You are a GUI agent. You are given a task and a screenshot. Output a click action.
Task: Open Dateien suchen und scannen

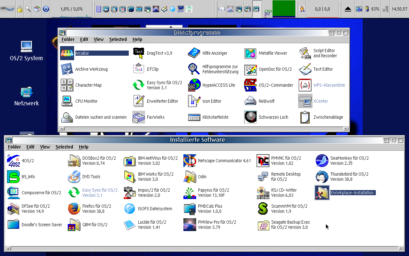coord(67,117)
